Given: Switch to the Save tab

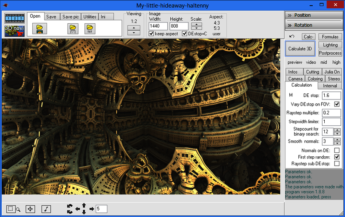Looking at the screenshot, I should (52, 17).
